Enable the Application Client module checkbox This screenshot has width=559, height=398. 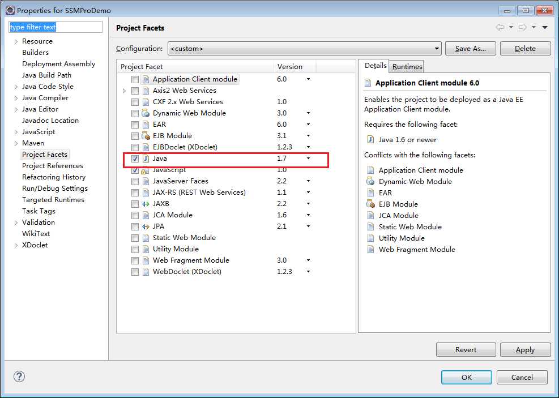pos(135,79)
